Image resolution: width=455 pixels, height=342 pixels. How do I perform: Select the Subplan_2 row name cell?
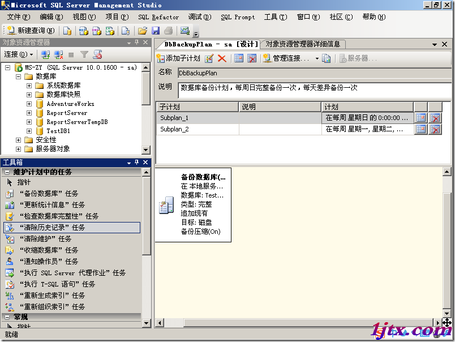pyautogui.click(x=198, y=129)
